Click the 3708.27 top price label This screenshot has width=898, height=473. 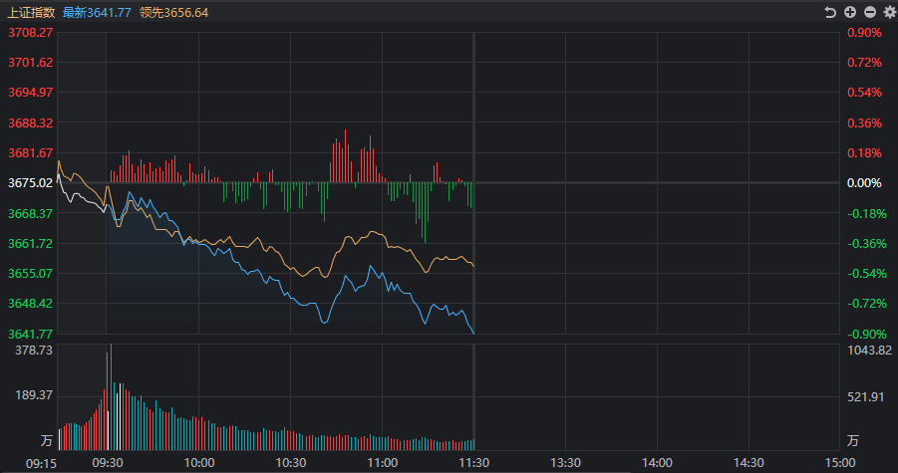pyautogui.click(x=30, y=33)
